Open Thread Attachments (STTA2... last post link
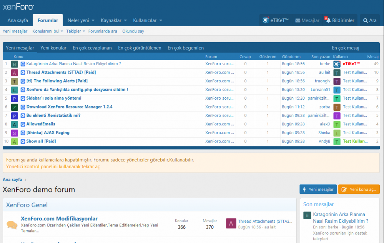This screenshot has height=243, width=384. coord(265,221)
